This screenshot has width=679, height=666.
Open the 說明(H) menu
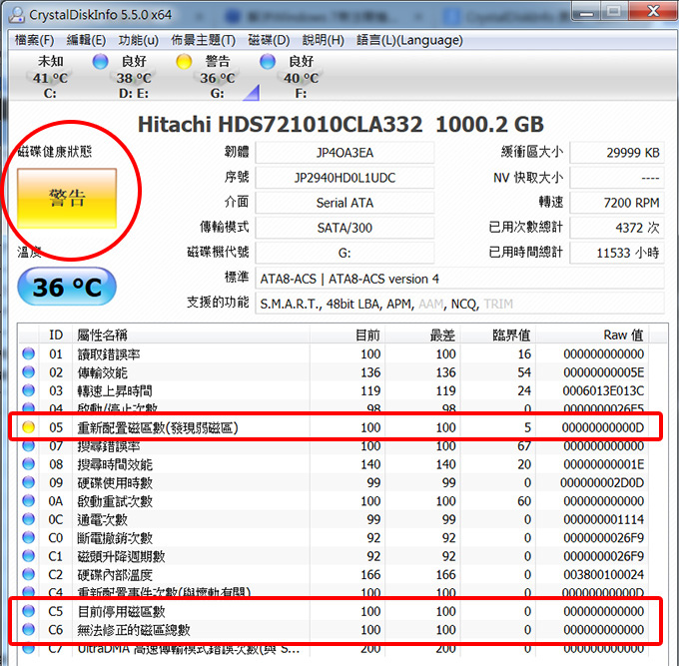tap(324, 40)
